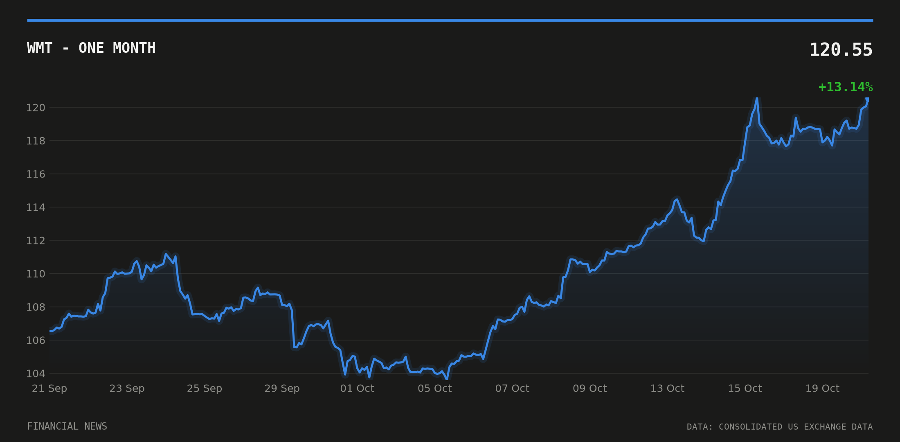Click the WMT - ONE MONTH title
Viewport: 900px width, 442px height.
(91, 48)
